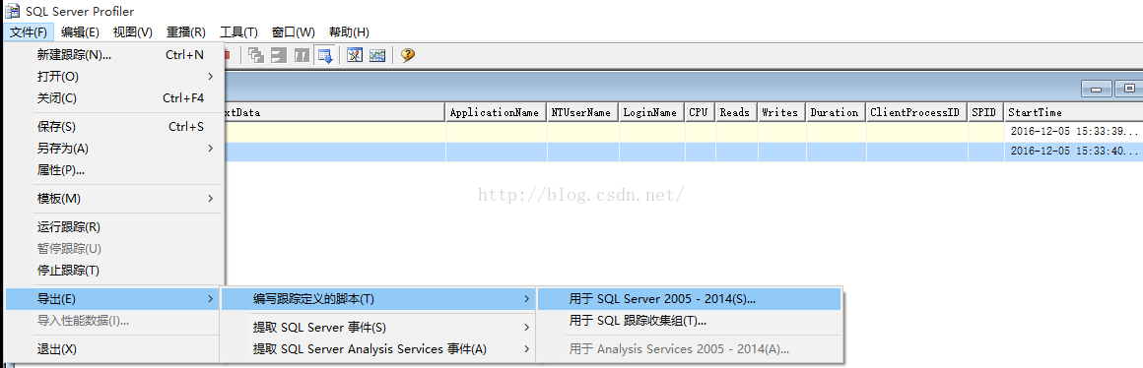Expand submenu arrow next to 另存为(A)
This screenshot has height=368, width=1143.
[x=211, y=149]
